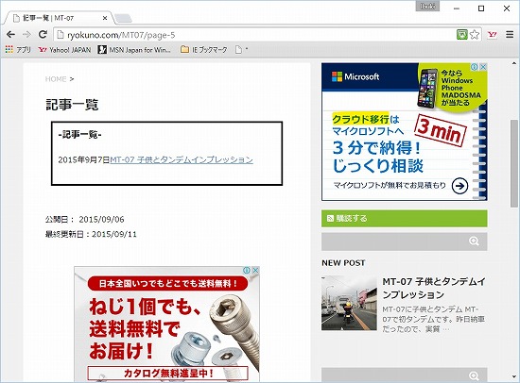Screen dimensions: 520x383
Task: Open the MT-07 子供とタンデムインプレッション article link
Action: (182, 159)
